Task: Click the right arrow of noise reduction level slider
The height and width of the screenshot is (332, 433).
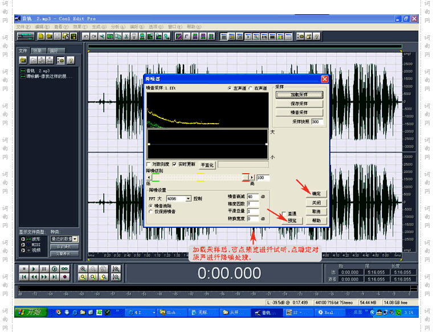Action: click(252, 178)
